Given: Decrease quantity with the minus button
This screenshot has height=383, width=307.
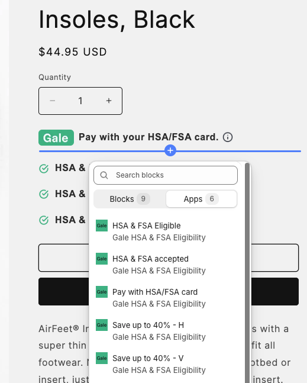Looking at the screenshot, I should tap(53, 101).
